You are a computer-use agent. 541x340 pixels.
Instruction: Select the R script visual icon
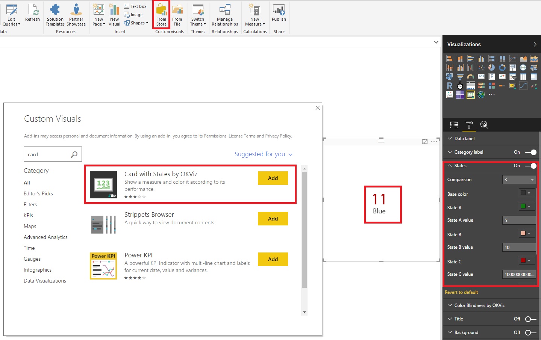point(449,86)
